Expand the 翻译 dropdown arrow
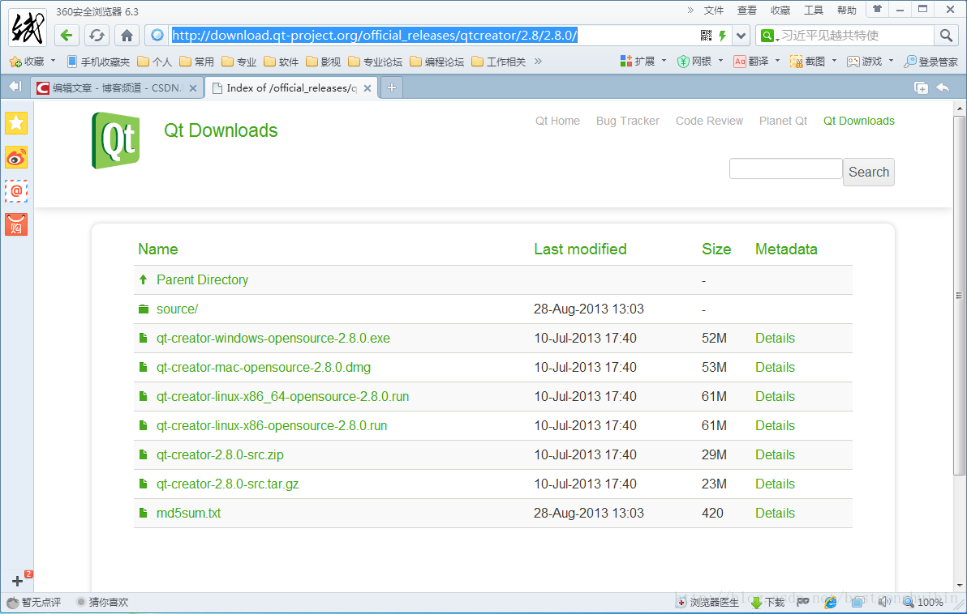The width and height of the screenshot is (967, 614). [777, 61]
